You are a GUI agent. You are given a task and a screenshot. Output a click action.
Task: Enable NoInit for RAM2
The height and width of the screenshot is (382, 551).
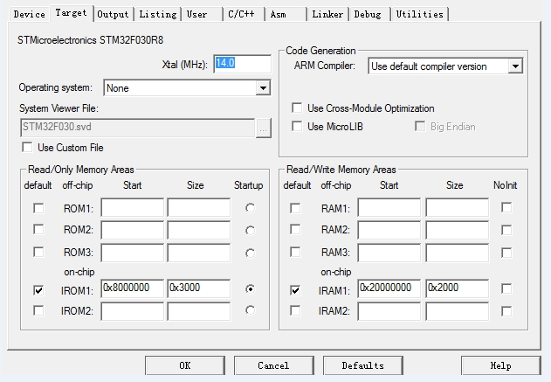[506, 230]
